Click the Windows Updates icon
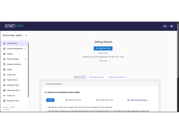The height and width of the screenshot is (134, 179). 4,59
